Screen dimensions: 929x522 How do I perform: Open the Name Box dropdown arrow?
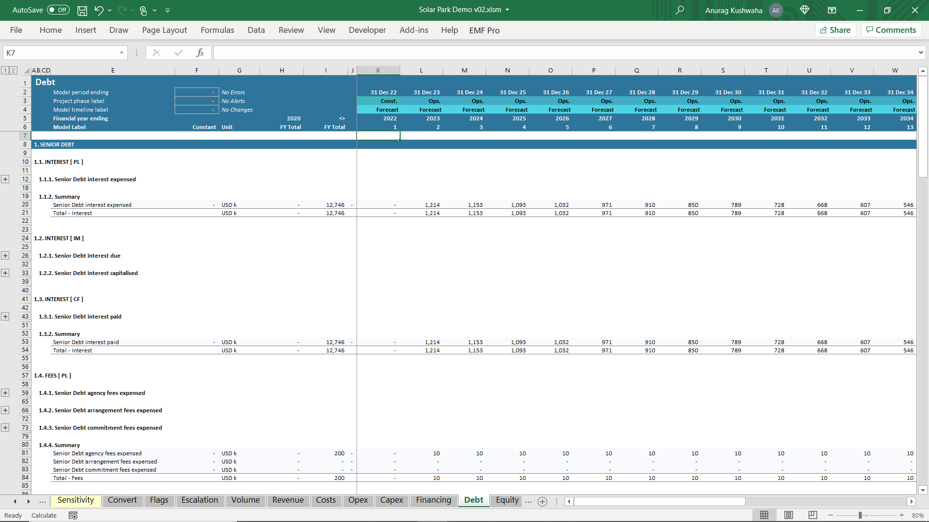(121, 53)
